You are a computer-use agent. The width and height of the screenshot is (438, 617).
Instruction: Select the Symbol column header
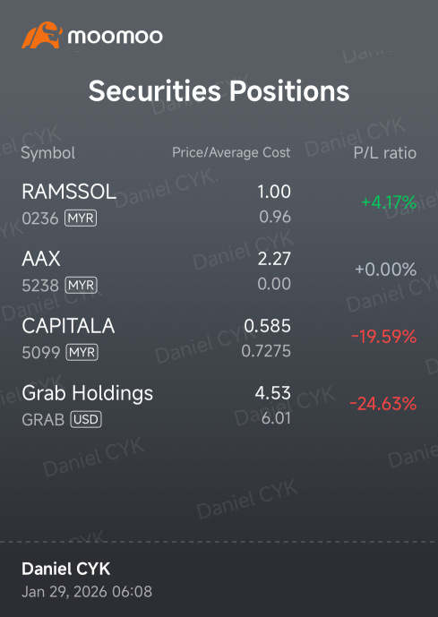(48, 153)
